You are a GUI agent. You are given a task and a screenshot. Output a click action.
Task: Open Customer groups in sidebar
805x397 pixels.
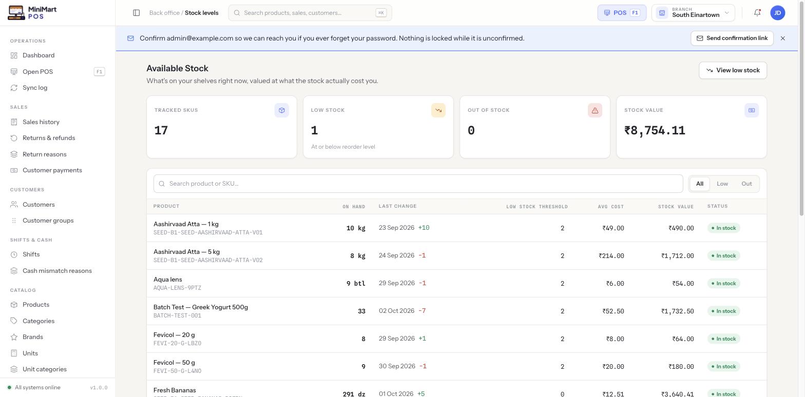coord(57,221)
